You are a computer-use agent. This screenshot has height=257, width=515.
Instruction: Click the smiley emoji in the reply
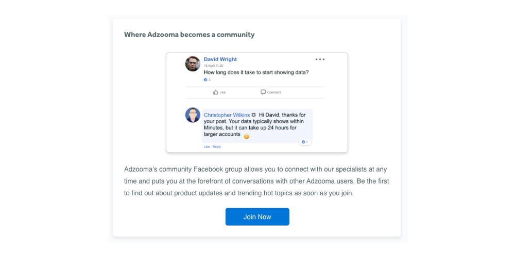click(x=246, y=136)
